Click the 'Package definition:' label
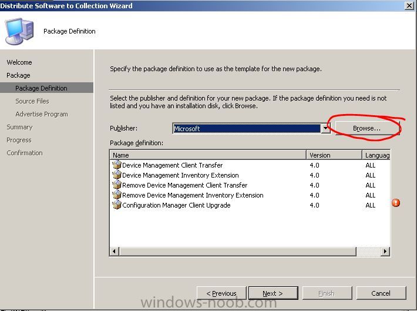The image size is (417, 311). pos(136,143)
